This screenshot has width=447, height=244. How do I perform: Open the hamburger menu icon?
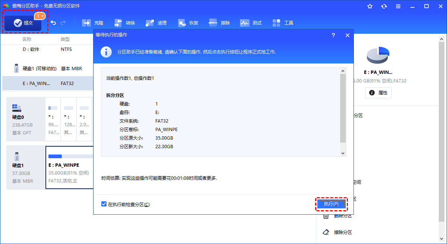pos(398,6)
